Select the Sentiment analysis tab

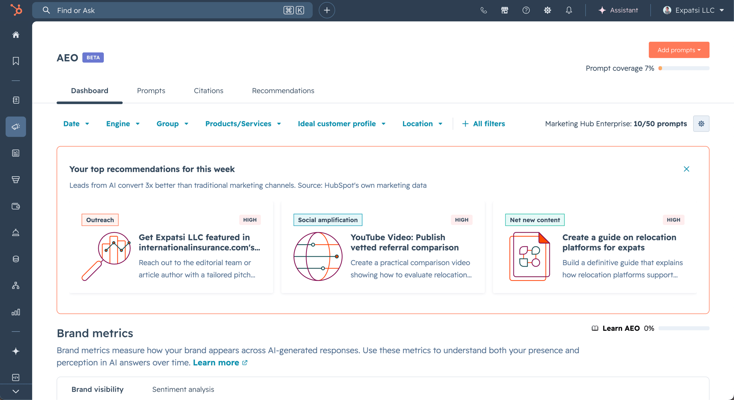click(183, 389)
